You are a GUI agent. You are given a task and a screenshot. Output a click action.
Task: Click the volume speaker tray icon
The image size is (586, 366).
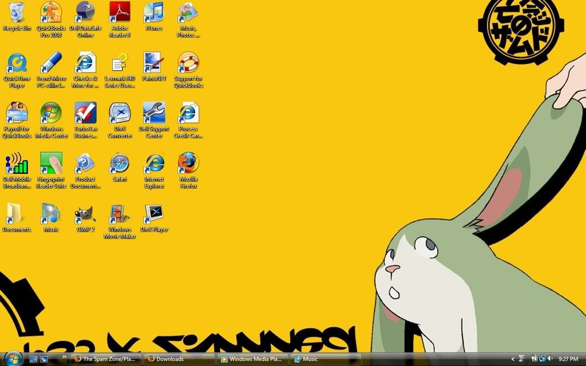[550, 359]
